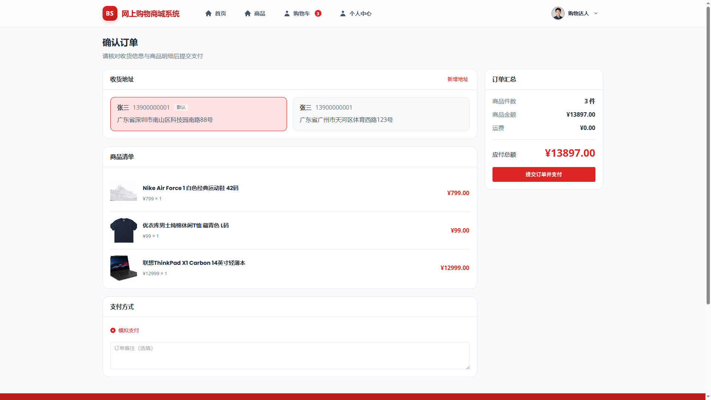Image resolution: width=711 pixels, height=400 pixels.
Task: Click the house icon beside 商品
Action: [248, 13]
